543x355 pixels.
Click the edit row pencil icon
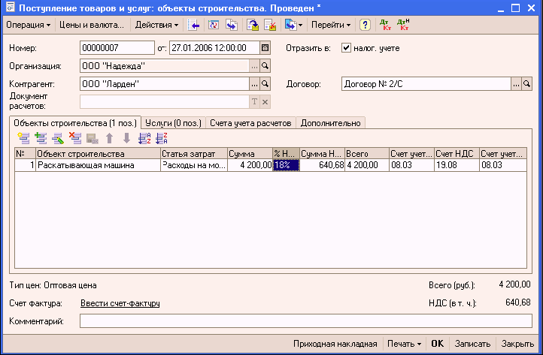tap(58, 138)
